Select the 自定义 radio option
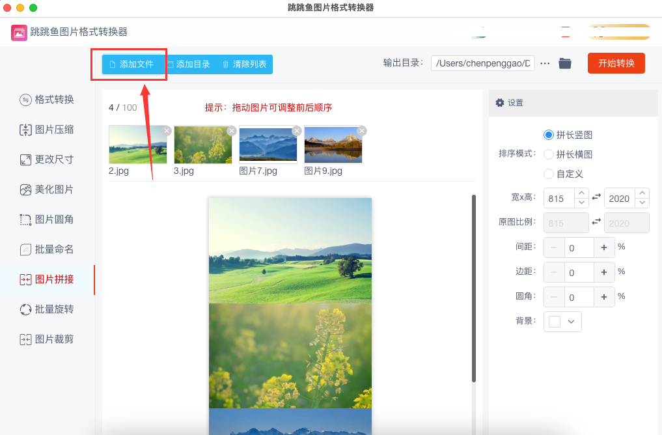The height and width of the screenshot is (435, 662). [549, 174]
